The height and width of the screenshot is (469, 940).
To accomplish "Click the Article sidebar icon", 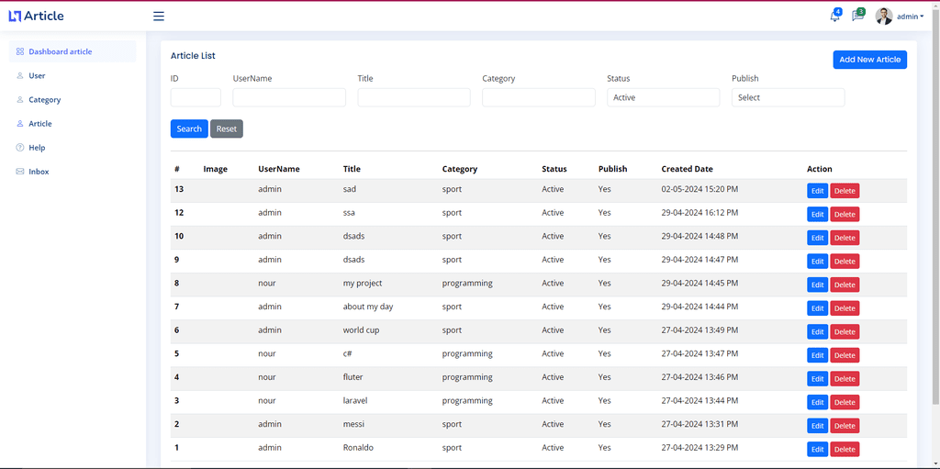I will pos(20,124).
